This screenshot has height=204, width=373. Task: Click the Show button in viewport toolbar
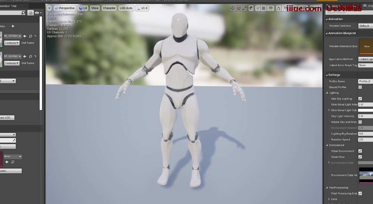point(95,8)
